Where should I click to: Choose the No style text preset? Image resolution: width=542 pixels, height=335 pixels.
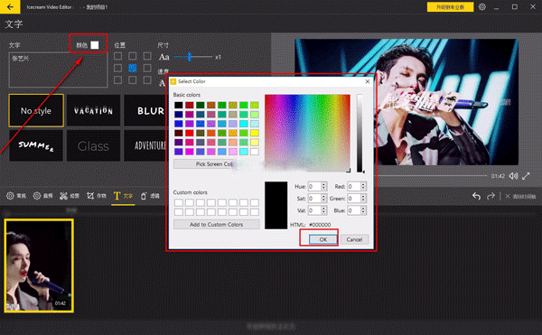coord(36,110)
